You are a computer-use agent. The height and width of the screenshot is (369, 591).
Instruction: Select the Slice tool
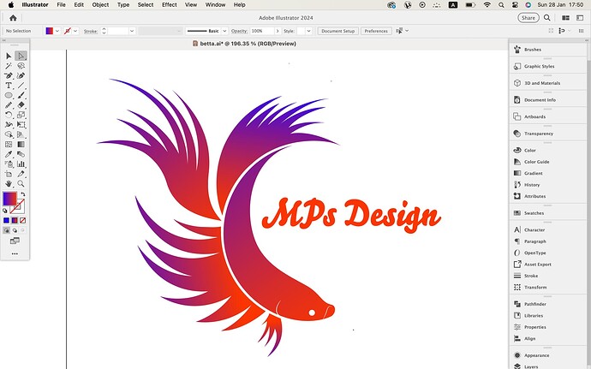pyautogui.click(x=21, y=174)
